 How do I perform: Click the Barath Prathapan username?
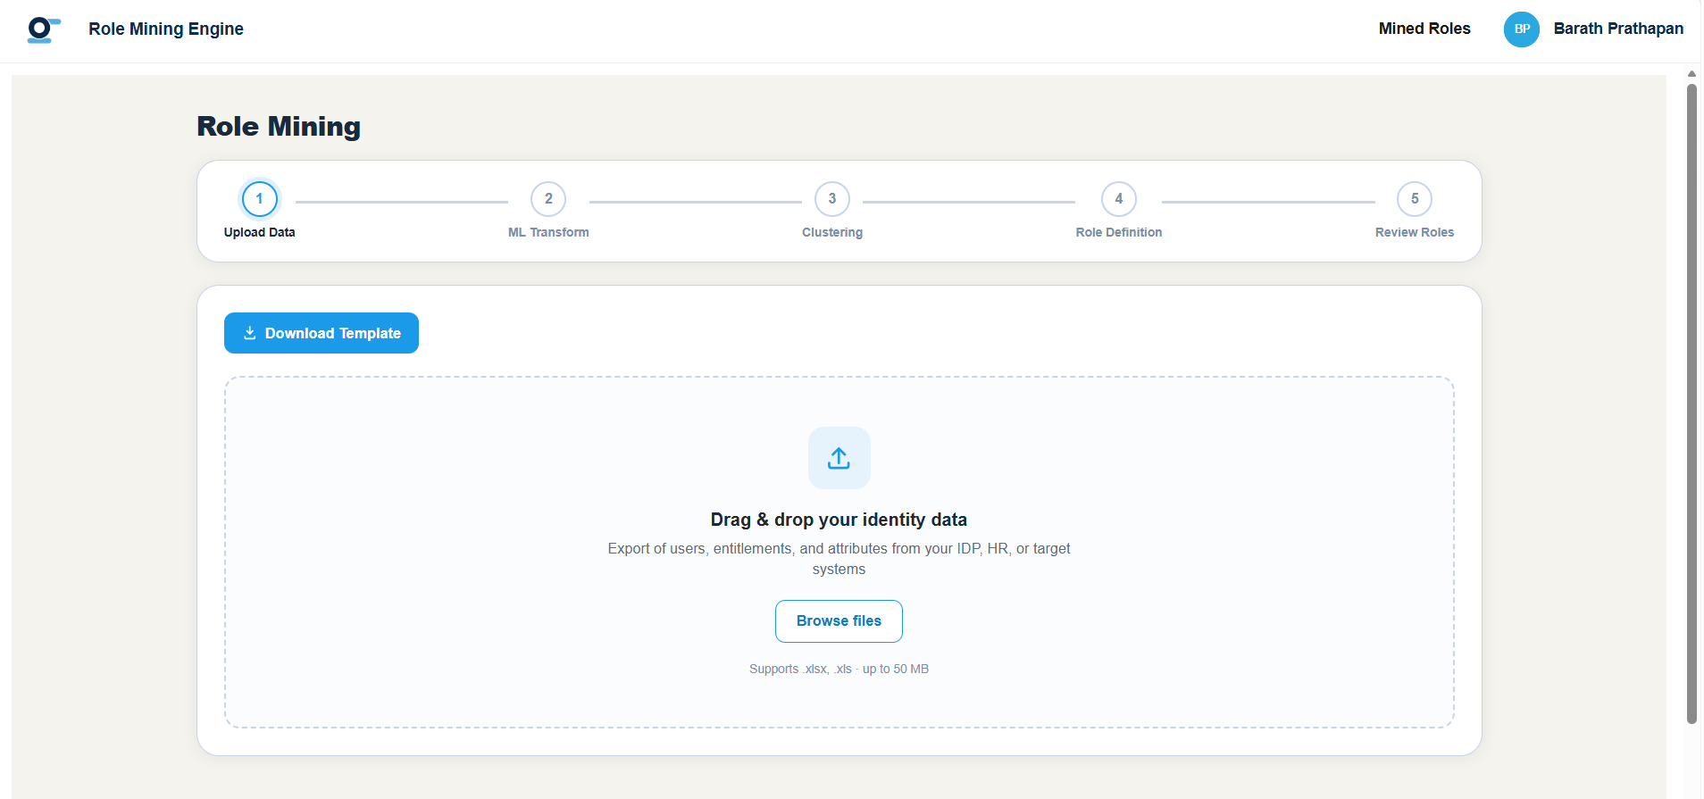click(1618, 29)
